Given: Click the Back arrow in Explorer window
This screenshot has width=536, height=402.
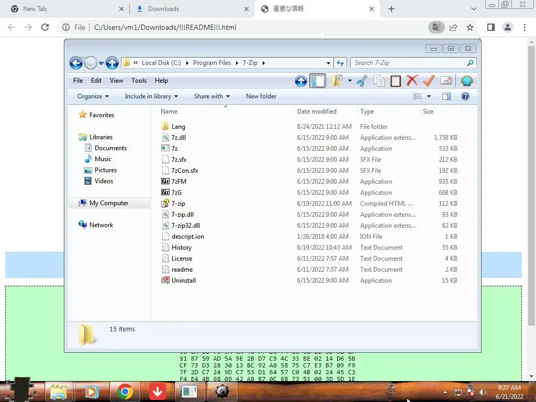Looking at the screenshot, I should point(76,63).
